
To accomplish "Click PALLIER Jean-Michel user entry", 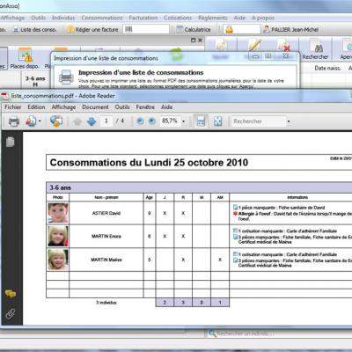I will click(x=291, y=29).
